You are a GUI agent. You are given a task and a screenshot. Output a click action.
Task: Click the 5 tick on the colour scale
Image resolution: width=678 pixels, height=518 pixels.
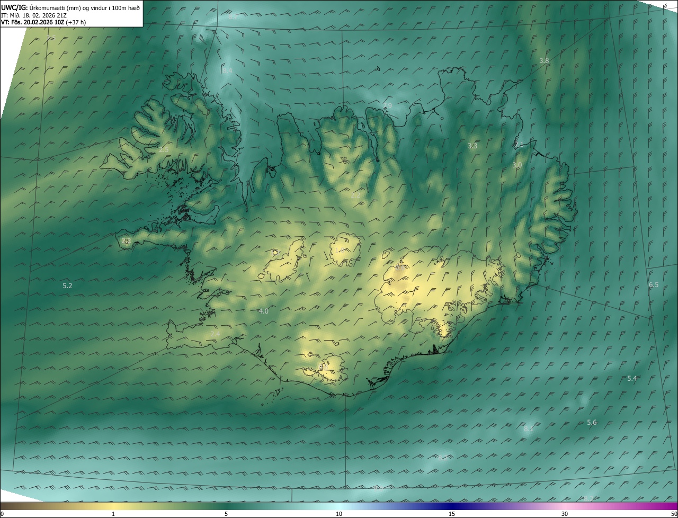tap(226, 514)
